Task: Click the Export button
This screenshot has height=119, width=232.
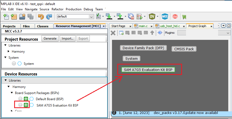Action: tap(83, 39)
